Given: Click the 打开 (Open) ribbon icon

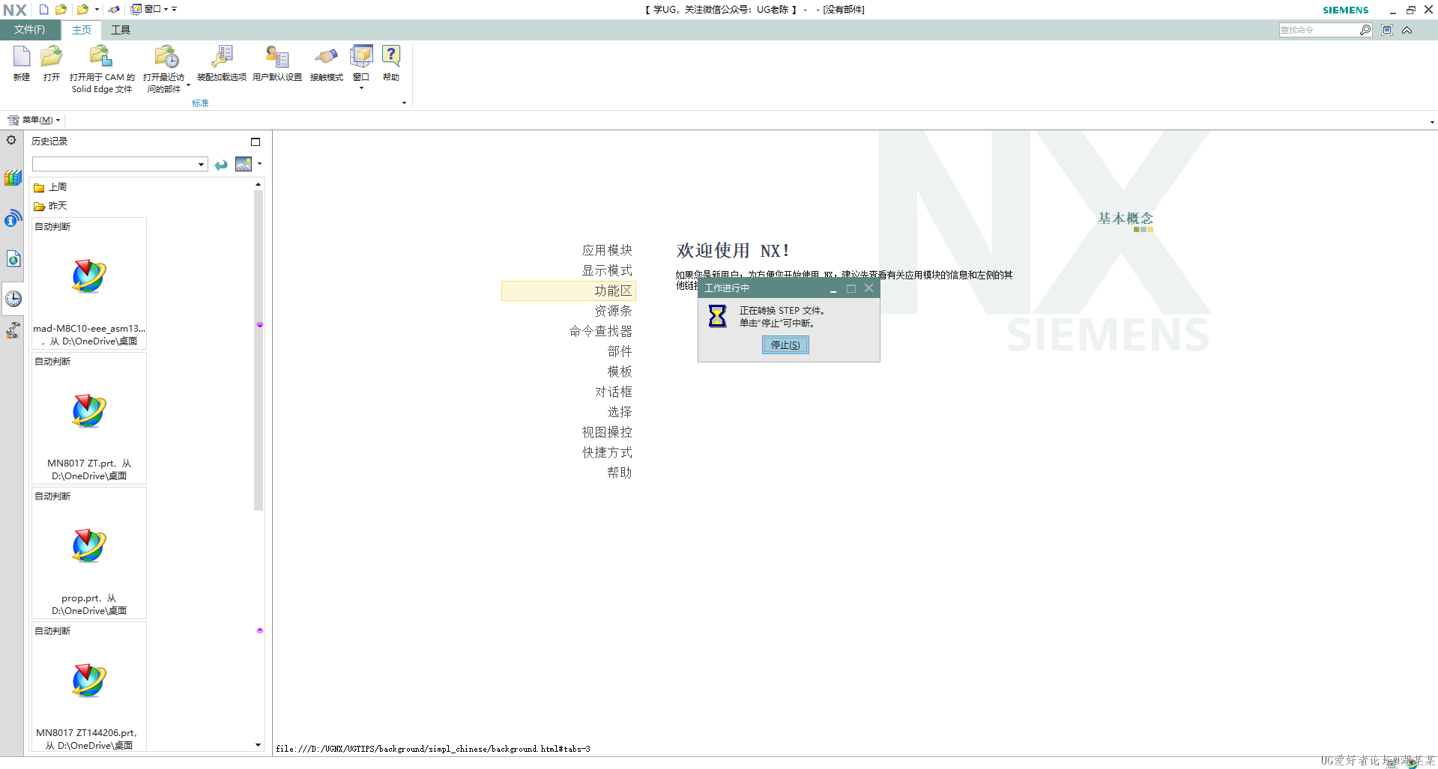Looking at the screenshot, I should [x=51, y=57].
